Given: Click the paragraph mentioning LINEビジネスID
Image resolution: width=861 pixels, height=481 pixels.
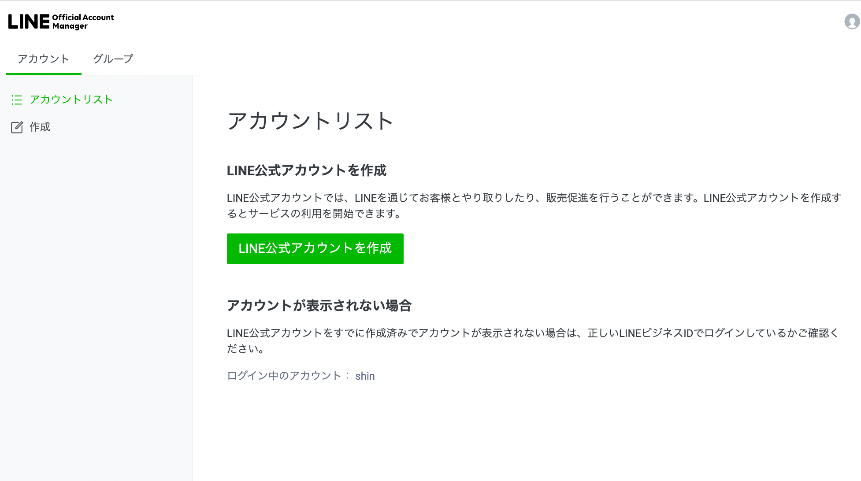Looking at the screenshot, I should tap(532, 340).
